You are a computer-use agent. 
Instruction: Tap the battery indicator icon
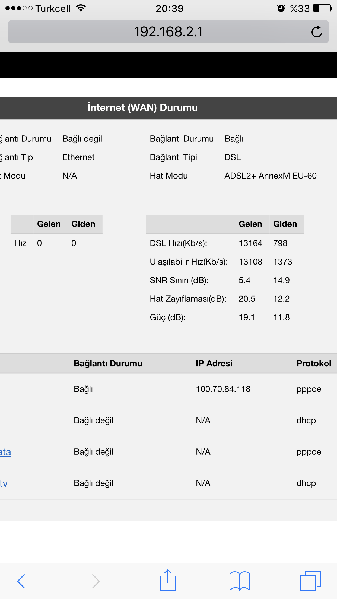point(322,8)
